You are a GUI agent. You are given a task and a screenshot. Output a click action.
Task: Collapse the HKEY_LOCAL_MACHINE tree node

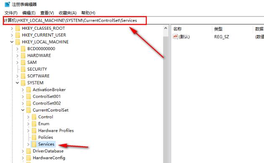coord(12,42)
